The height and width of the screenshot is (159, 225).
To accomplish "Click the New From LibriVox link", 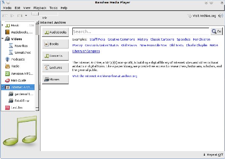I will click(x=153, y=45).
